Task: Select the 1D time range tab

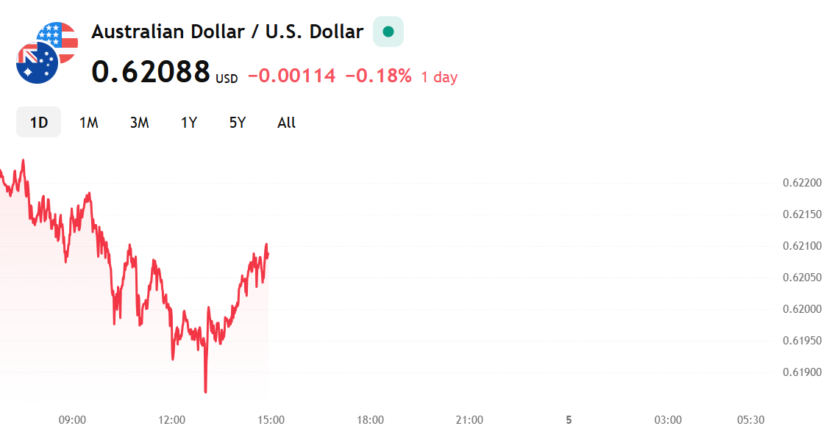Action: point(38,122)
